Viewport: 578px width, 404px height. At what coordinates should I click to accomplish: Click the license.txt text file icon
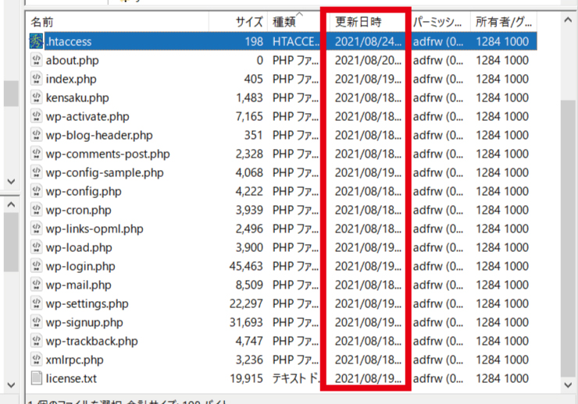(x=37, y=378)
